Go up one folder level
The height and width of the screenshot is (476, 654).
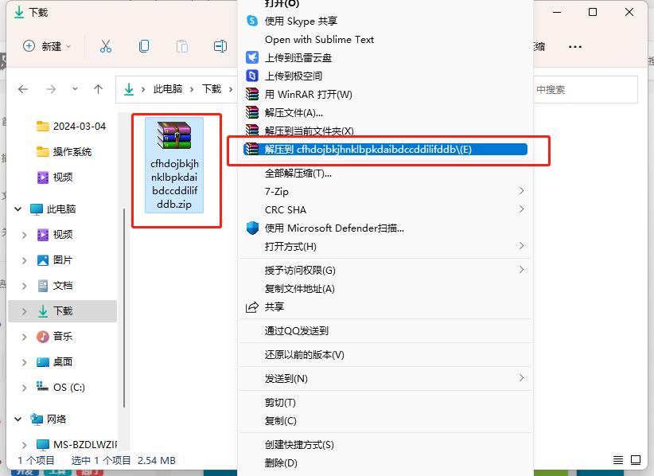coord(97,89)
